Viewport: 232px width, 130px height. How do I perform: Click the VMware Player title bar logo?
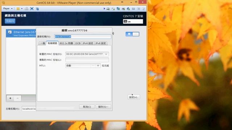coord(3,3)
